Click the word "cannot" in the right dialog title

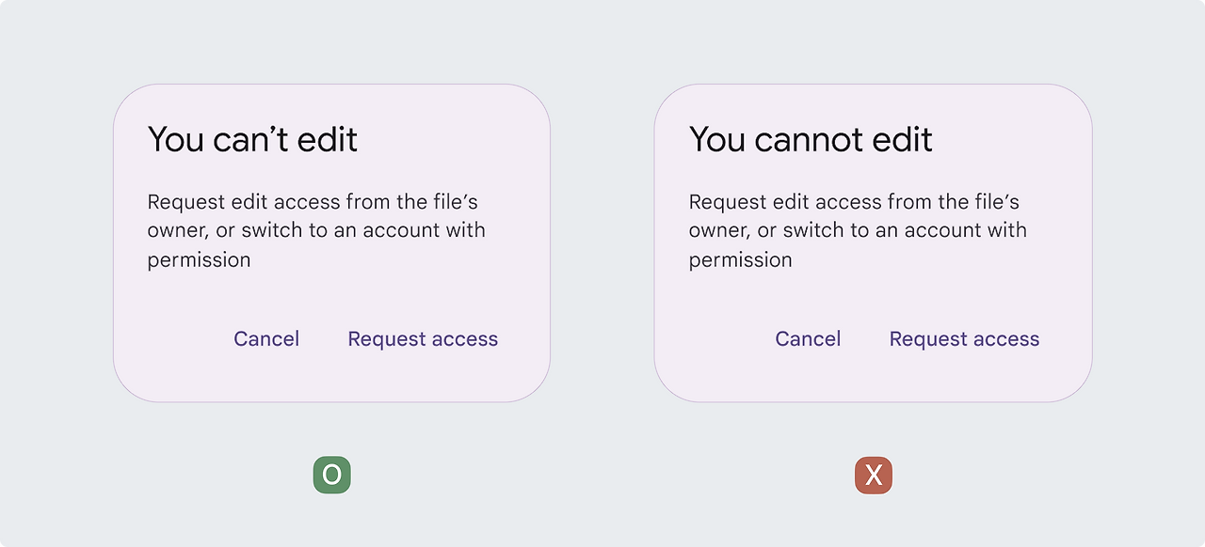(x=811, y=140)
